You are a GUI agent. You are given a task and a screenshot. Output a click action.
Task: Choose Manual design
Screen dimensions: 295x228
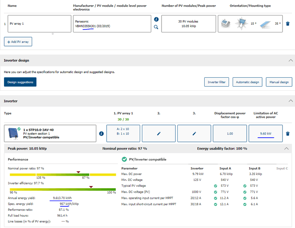coord(279,82)
